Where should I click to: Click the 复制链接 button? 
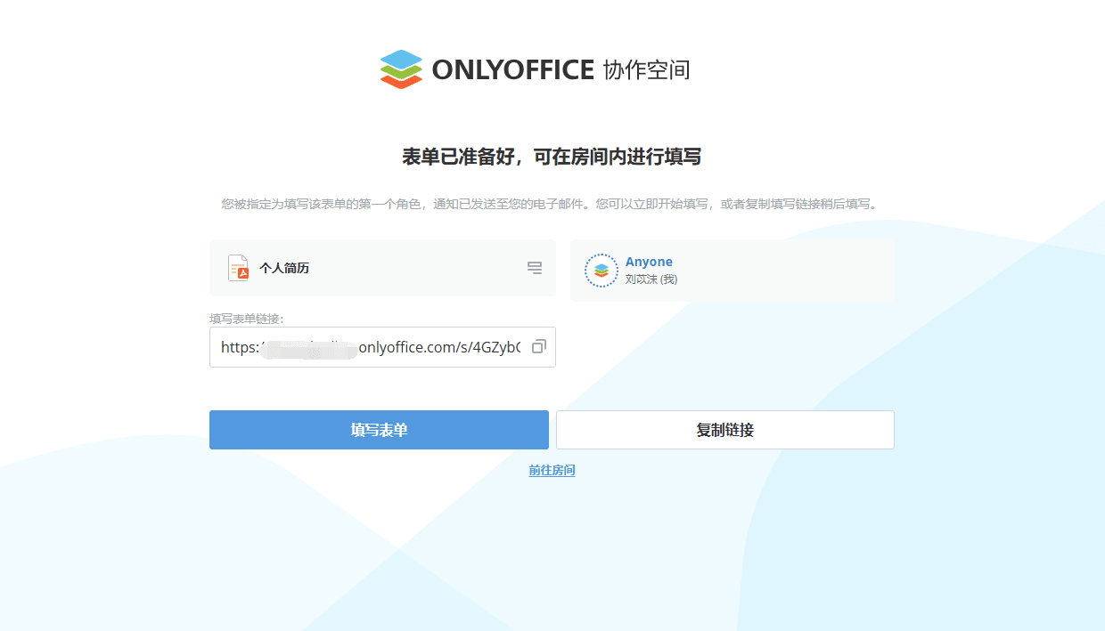(725, 430)
